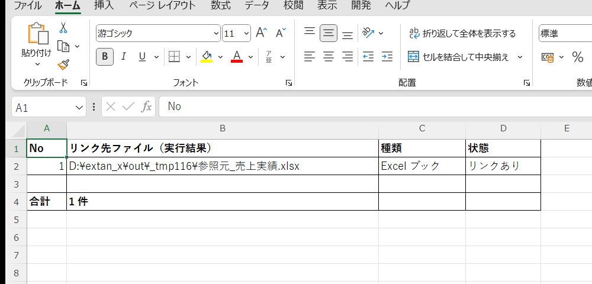Switch to the 数式 tab
592x284 pixels.
coord(221,5)
